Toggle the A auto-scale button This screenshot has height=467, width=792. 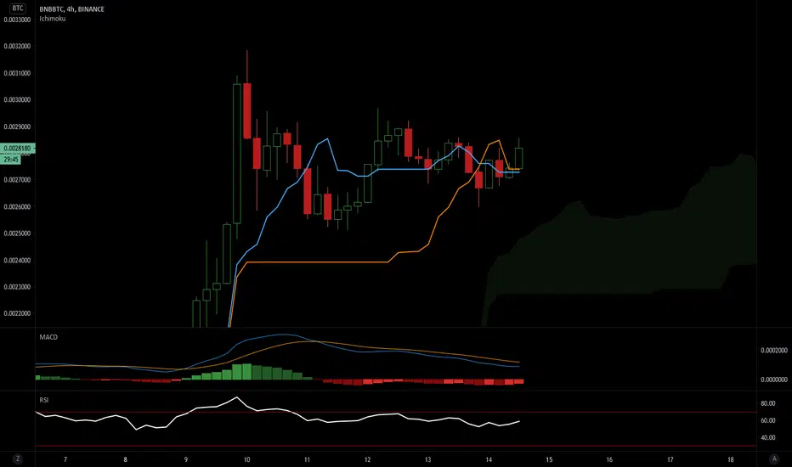coord(774,459)
